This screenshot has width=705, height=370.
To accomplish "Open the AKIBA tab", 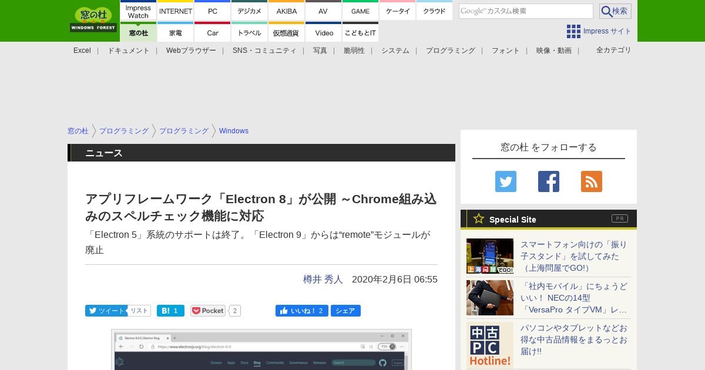I will pos(287,11).
